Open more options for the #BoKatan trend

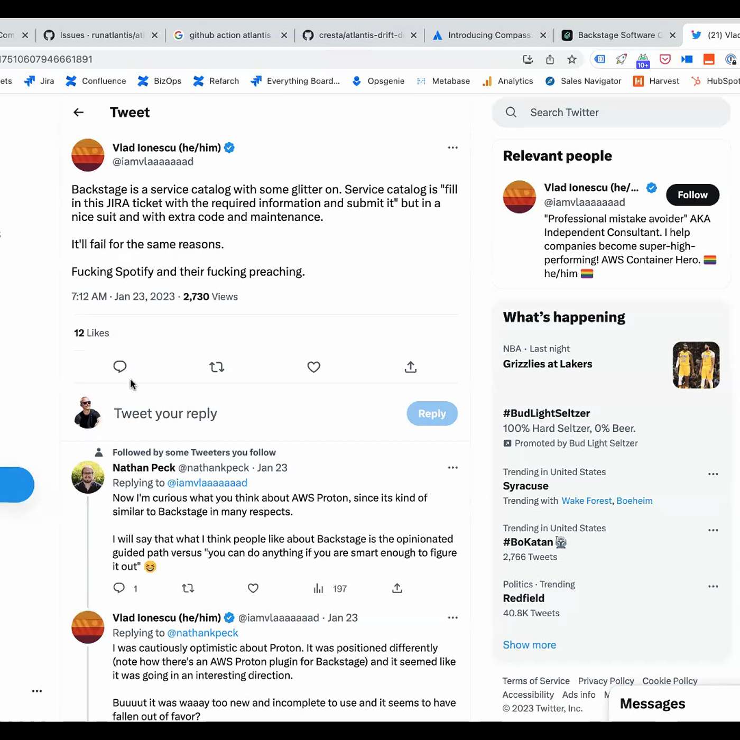click(713, 530)
